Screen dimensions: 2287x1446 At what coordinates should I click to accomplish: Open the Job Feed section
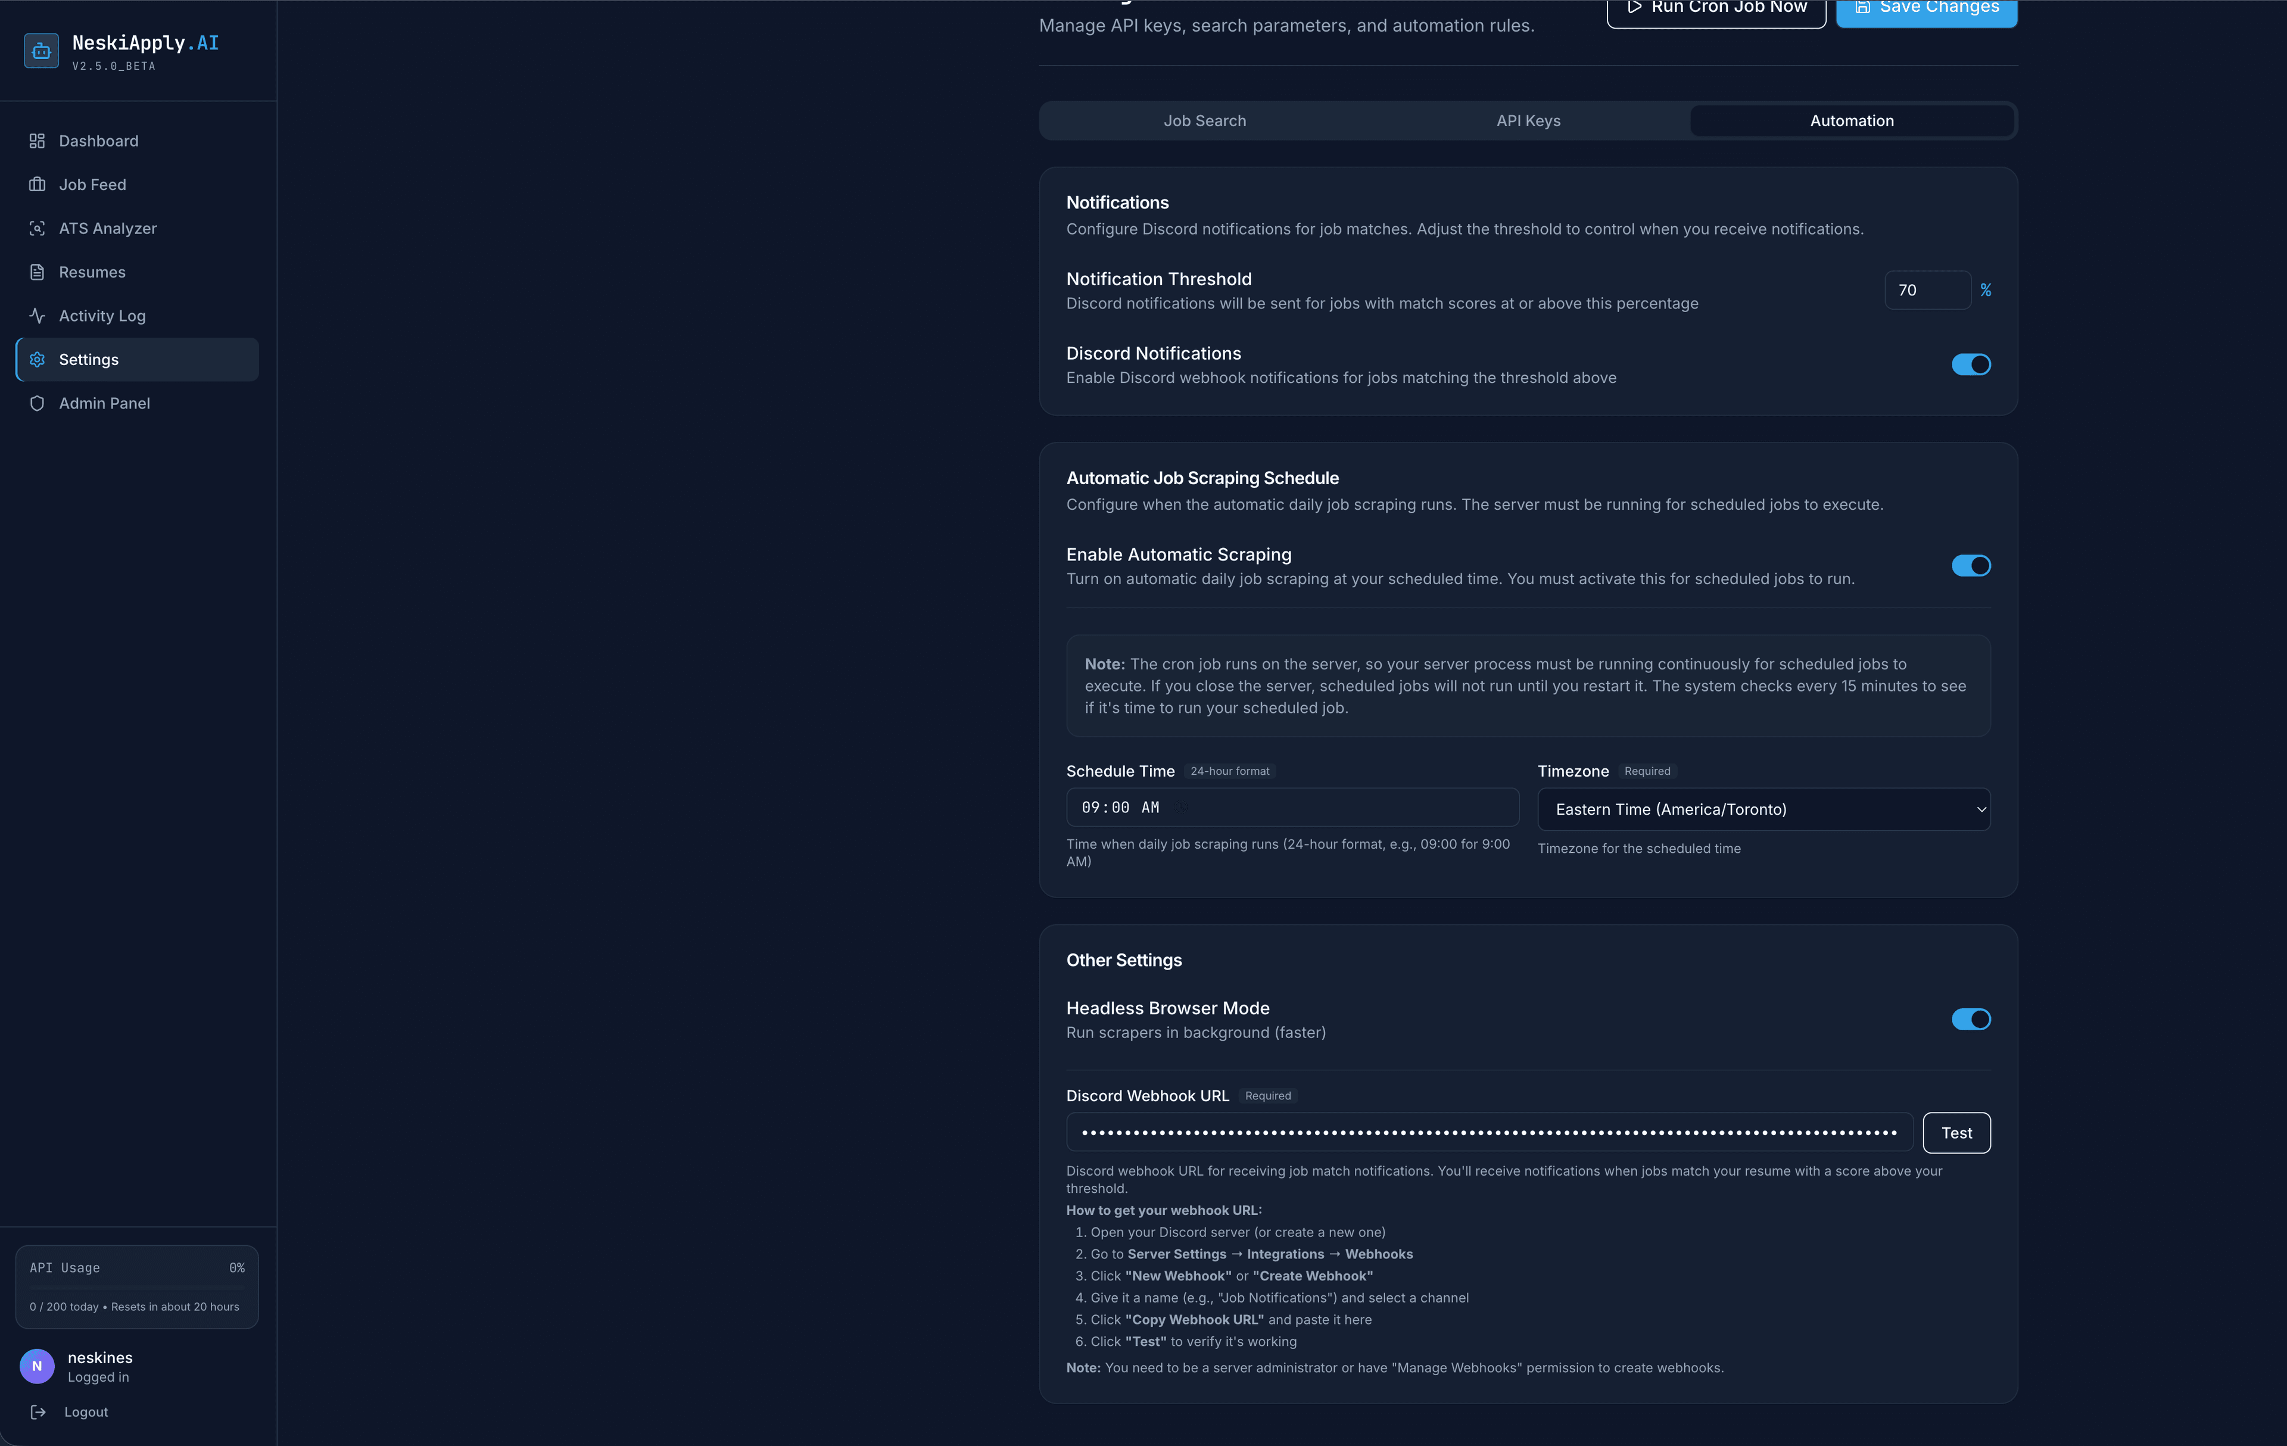(91, 184)
